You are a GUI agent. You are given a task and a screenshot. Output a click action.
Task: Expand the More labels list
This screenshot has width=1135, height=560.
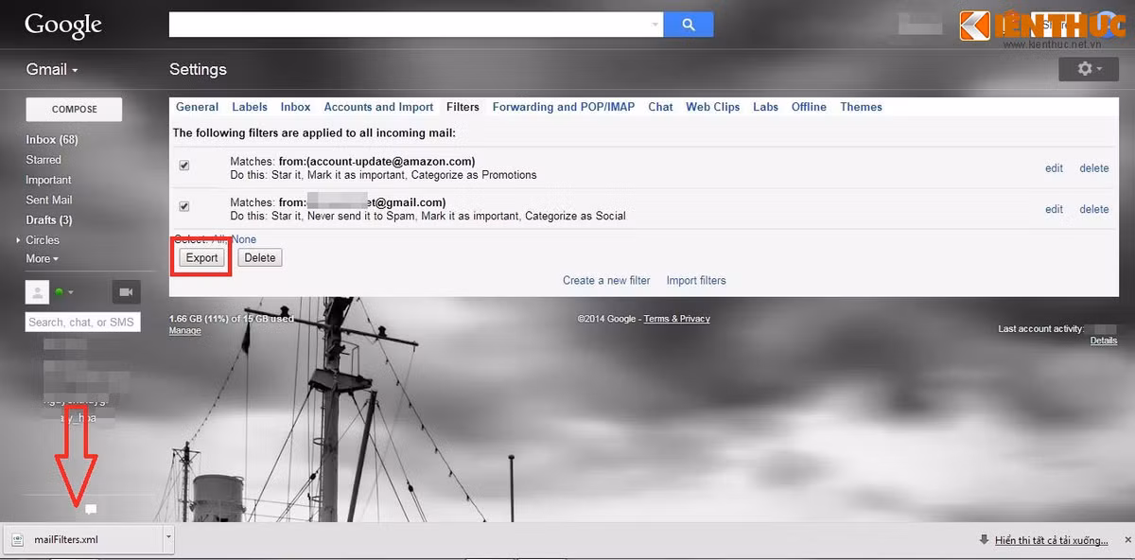[42, 259]
